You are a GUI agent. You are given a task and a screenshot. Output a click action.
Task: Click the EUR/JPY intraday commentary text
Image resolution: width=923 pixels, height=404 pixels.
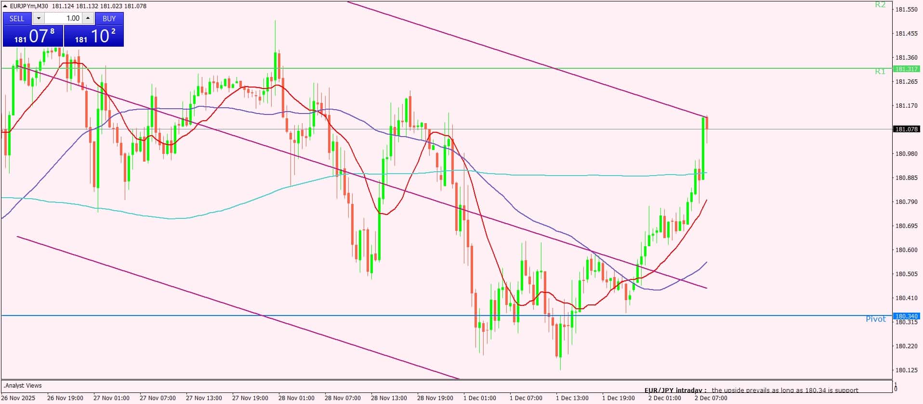point(752,390)
